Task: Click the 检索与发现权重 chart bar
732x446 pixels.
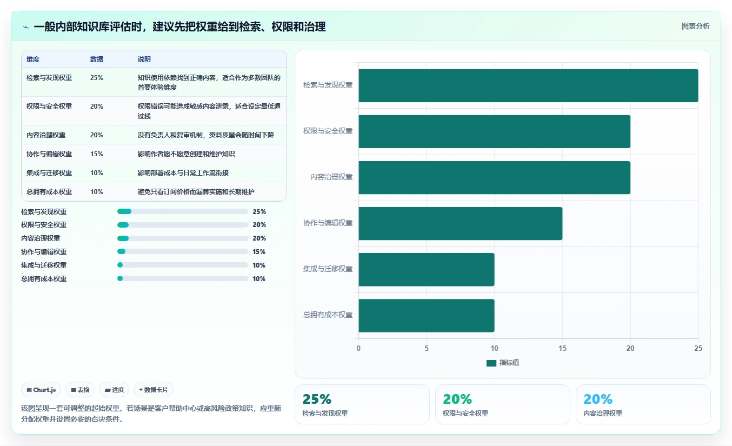Action: (528, 85)
